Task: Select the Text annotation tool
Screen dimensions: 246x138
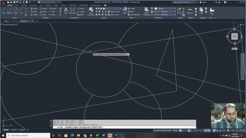Action: [x=66, y=10]
